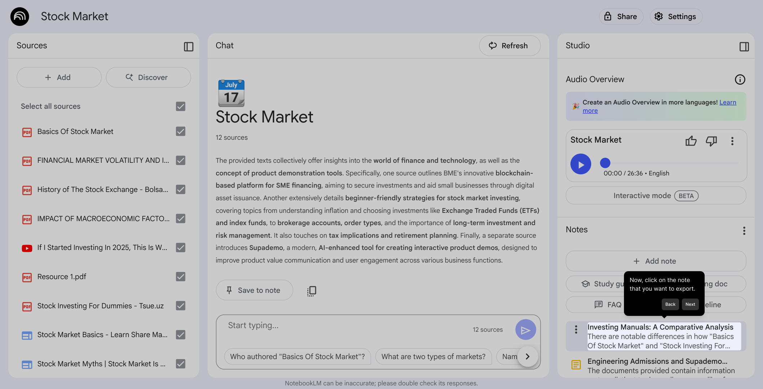This screenshot has height=389, width=763.
Task: Give thumbs up to Stock Market audio
Action: coord(691,141)
